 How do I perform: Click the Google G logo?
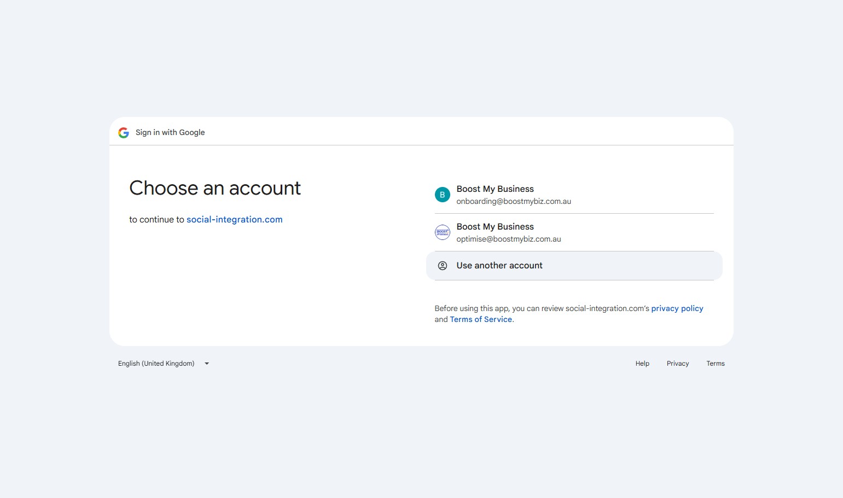click(x=124, y=133)
